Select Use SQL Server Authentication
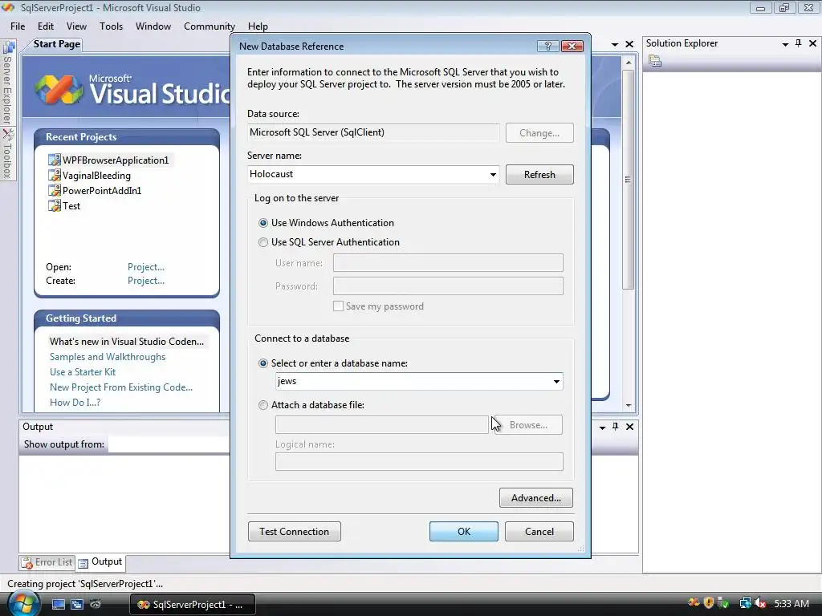Image resolution: width=822 pixels, height=616 pixels. pos(263,242)
